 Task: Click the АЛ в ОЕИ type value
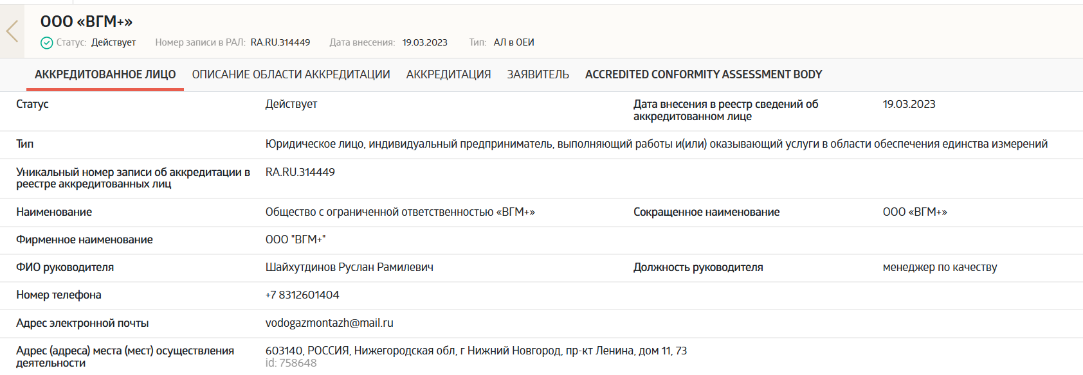pyautogui.click(x=513, y=42)
